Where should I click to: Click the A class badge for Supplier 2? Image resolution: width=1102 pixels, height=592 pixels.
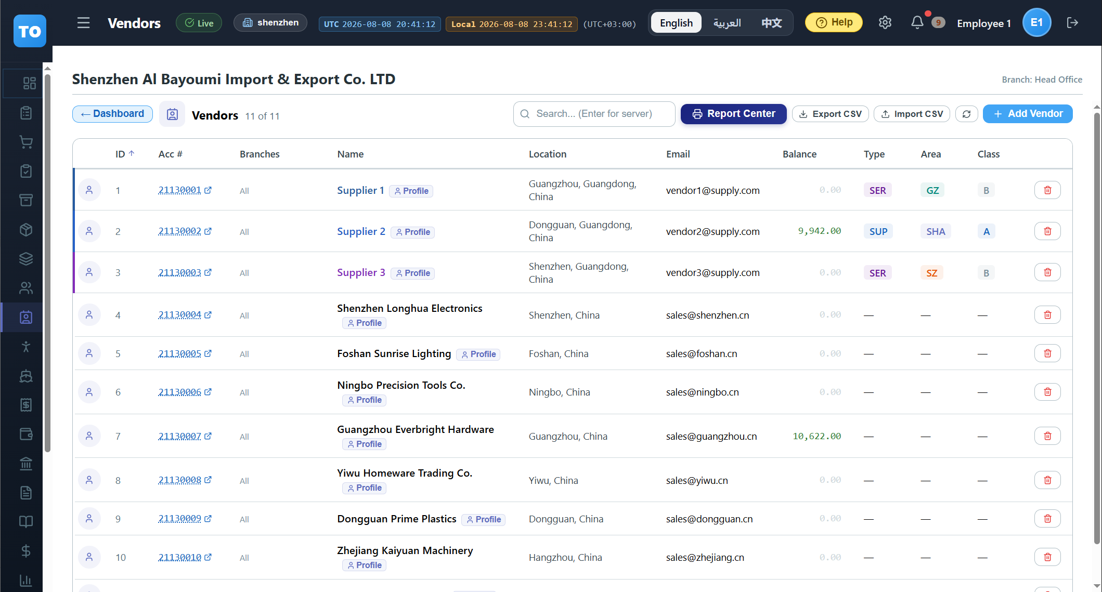pyautogui.click(x=986, y=231)
